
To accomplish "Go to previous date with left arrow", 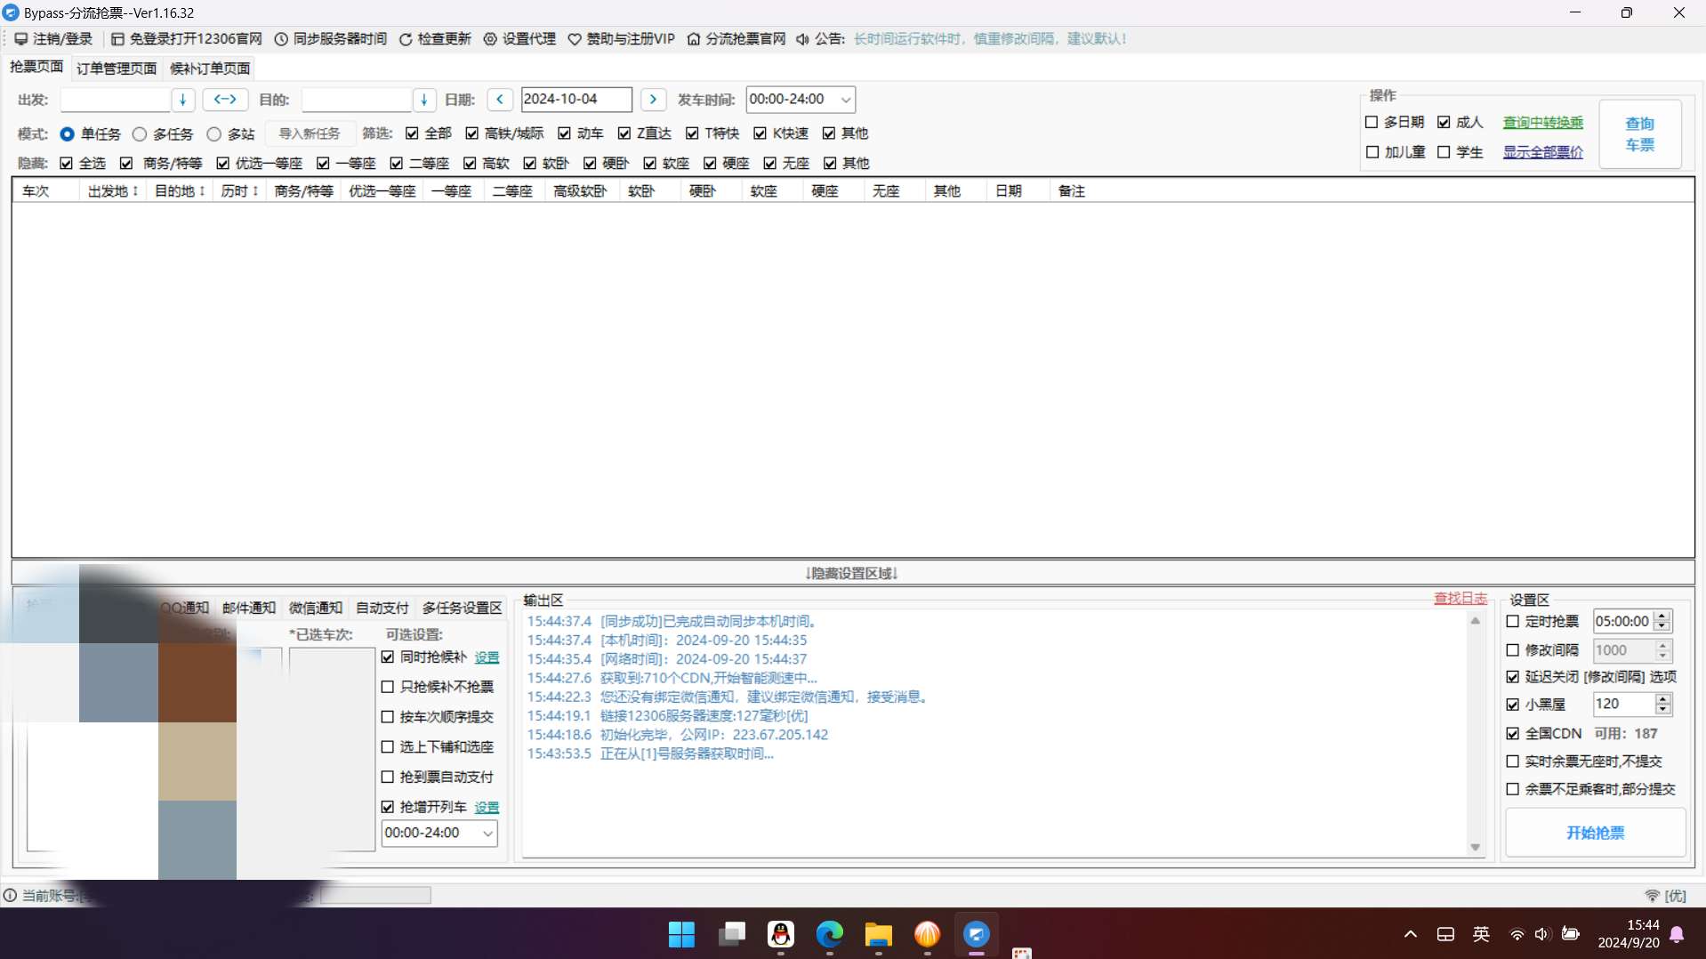I will coord(500,99).
